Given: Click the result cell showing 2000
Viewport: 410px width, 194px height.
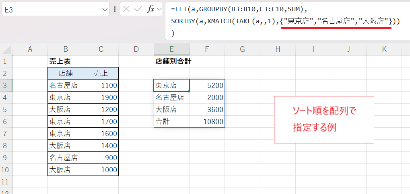Looking at the screenshot, I should point(207,97).
